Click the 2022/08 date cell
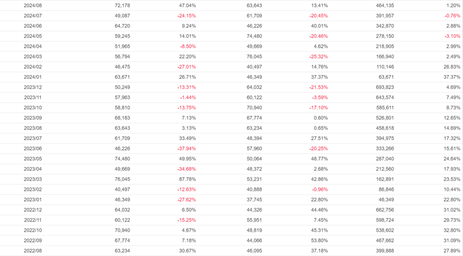The image size is (463, 256). (33, 251)
